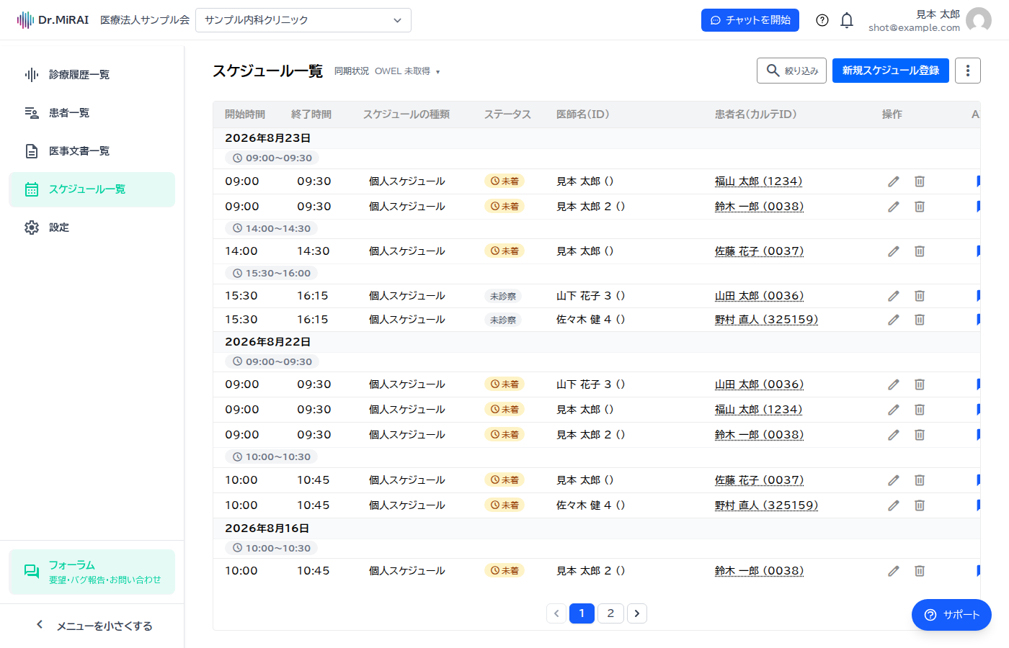Image resolution: width=1009 pixels, height=648 pixels.
Task: Open patient link 野村 直人 (325159) at 15:30
Action: coord(766,320)
